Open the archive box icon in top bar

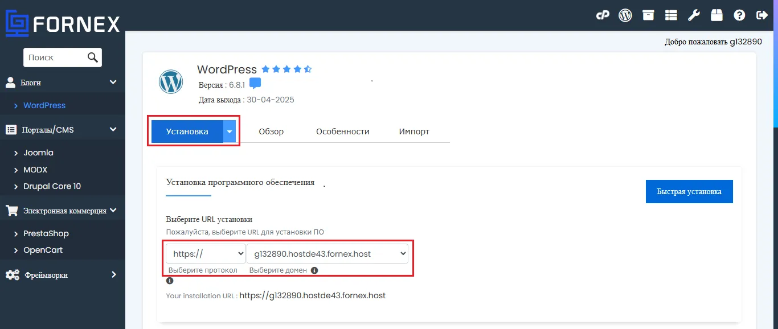[x=648, y=15]
